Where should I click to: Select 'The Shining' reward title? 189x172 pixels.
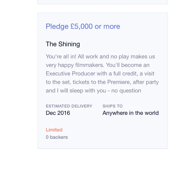coord(63,44)
